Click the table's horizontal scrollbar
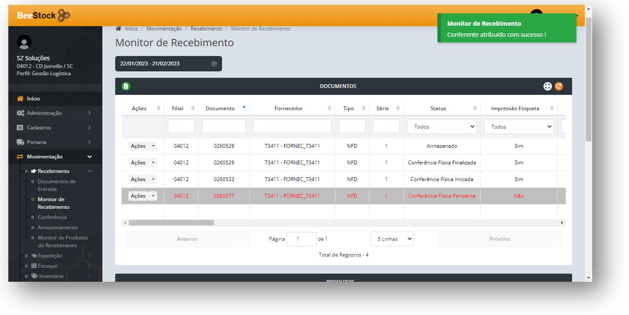 [x=171, y=223]
